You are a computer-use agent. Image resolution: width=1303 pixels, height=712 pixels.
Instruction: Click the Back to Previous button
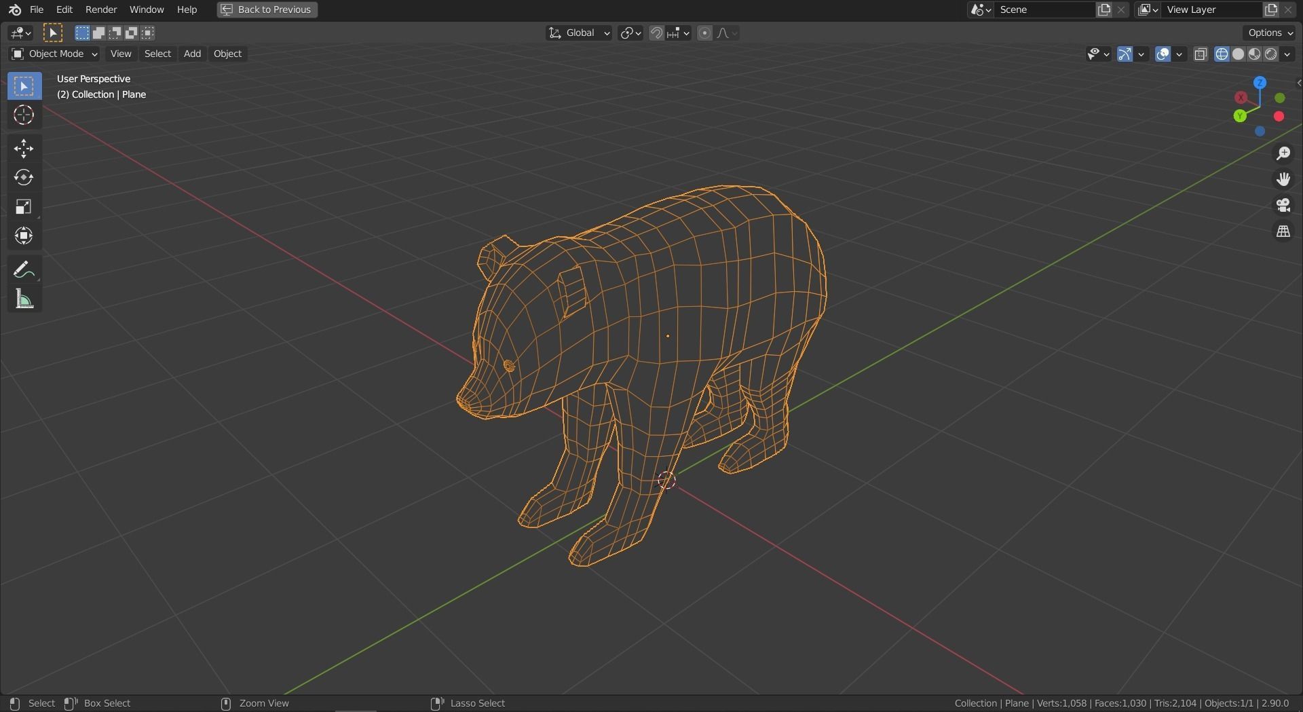[267, 10]
